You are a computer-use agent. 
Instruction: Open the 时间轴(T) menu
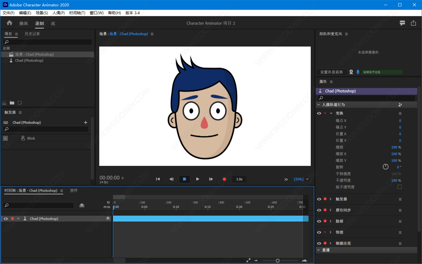tap(77, 13)
